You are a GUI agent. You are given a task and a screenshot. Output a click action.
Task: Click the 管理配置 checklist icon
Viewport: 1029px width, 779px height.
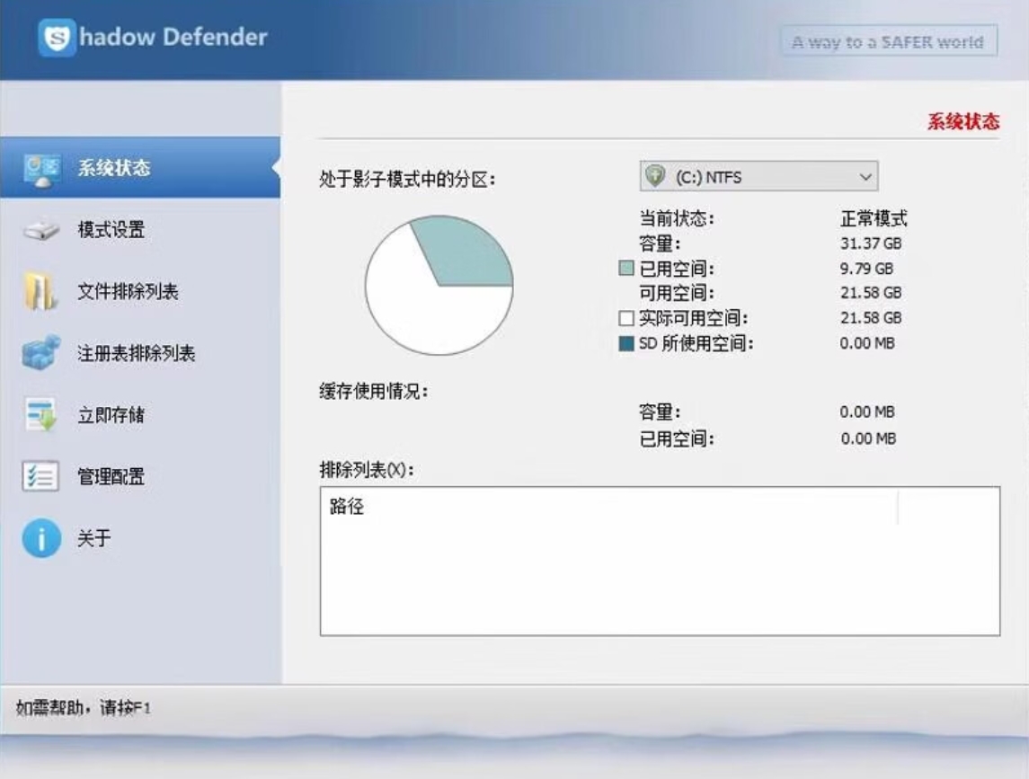(x=40, y=476)
